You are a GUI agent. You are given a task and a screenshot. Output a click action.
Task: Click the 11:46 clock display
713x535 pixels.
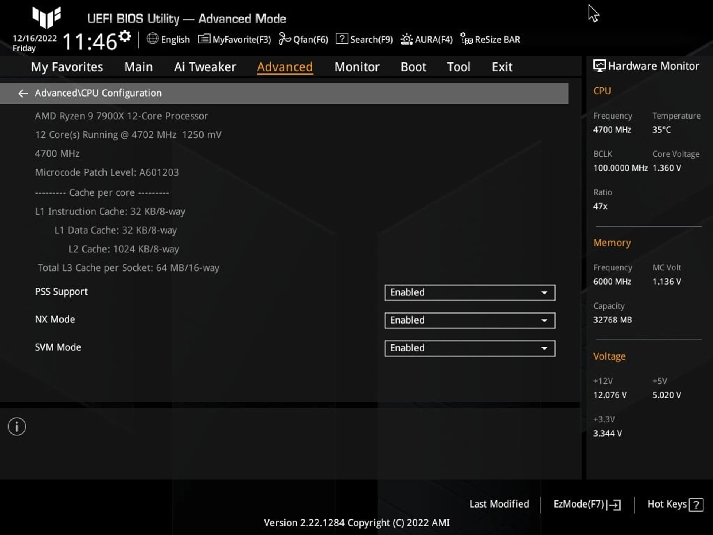pyautogui.click(x=90, y=42)
